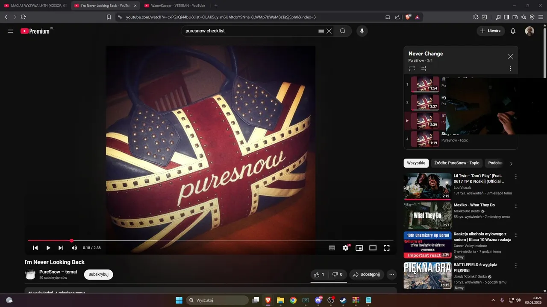Viewport: 547px width, 307px height.
Task: Select the Źródło: PureSnow - Topic chip
Action: click(457, 163)
